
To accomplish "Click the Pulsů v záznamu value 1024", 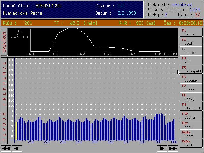I will pyautogui.click(x=195, y=10).
